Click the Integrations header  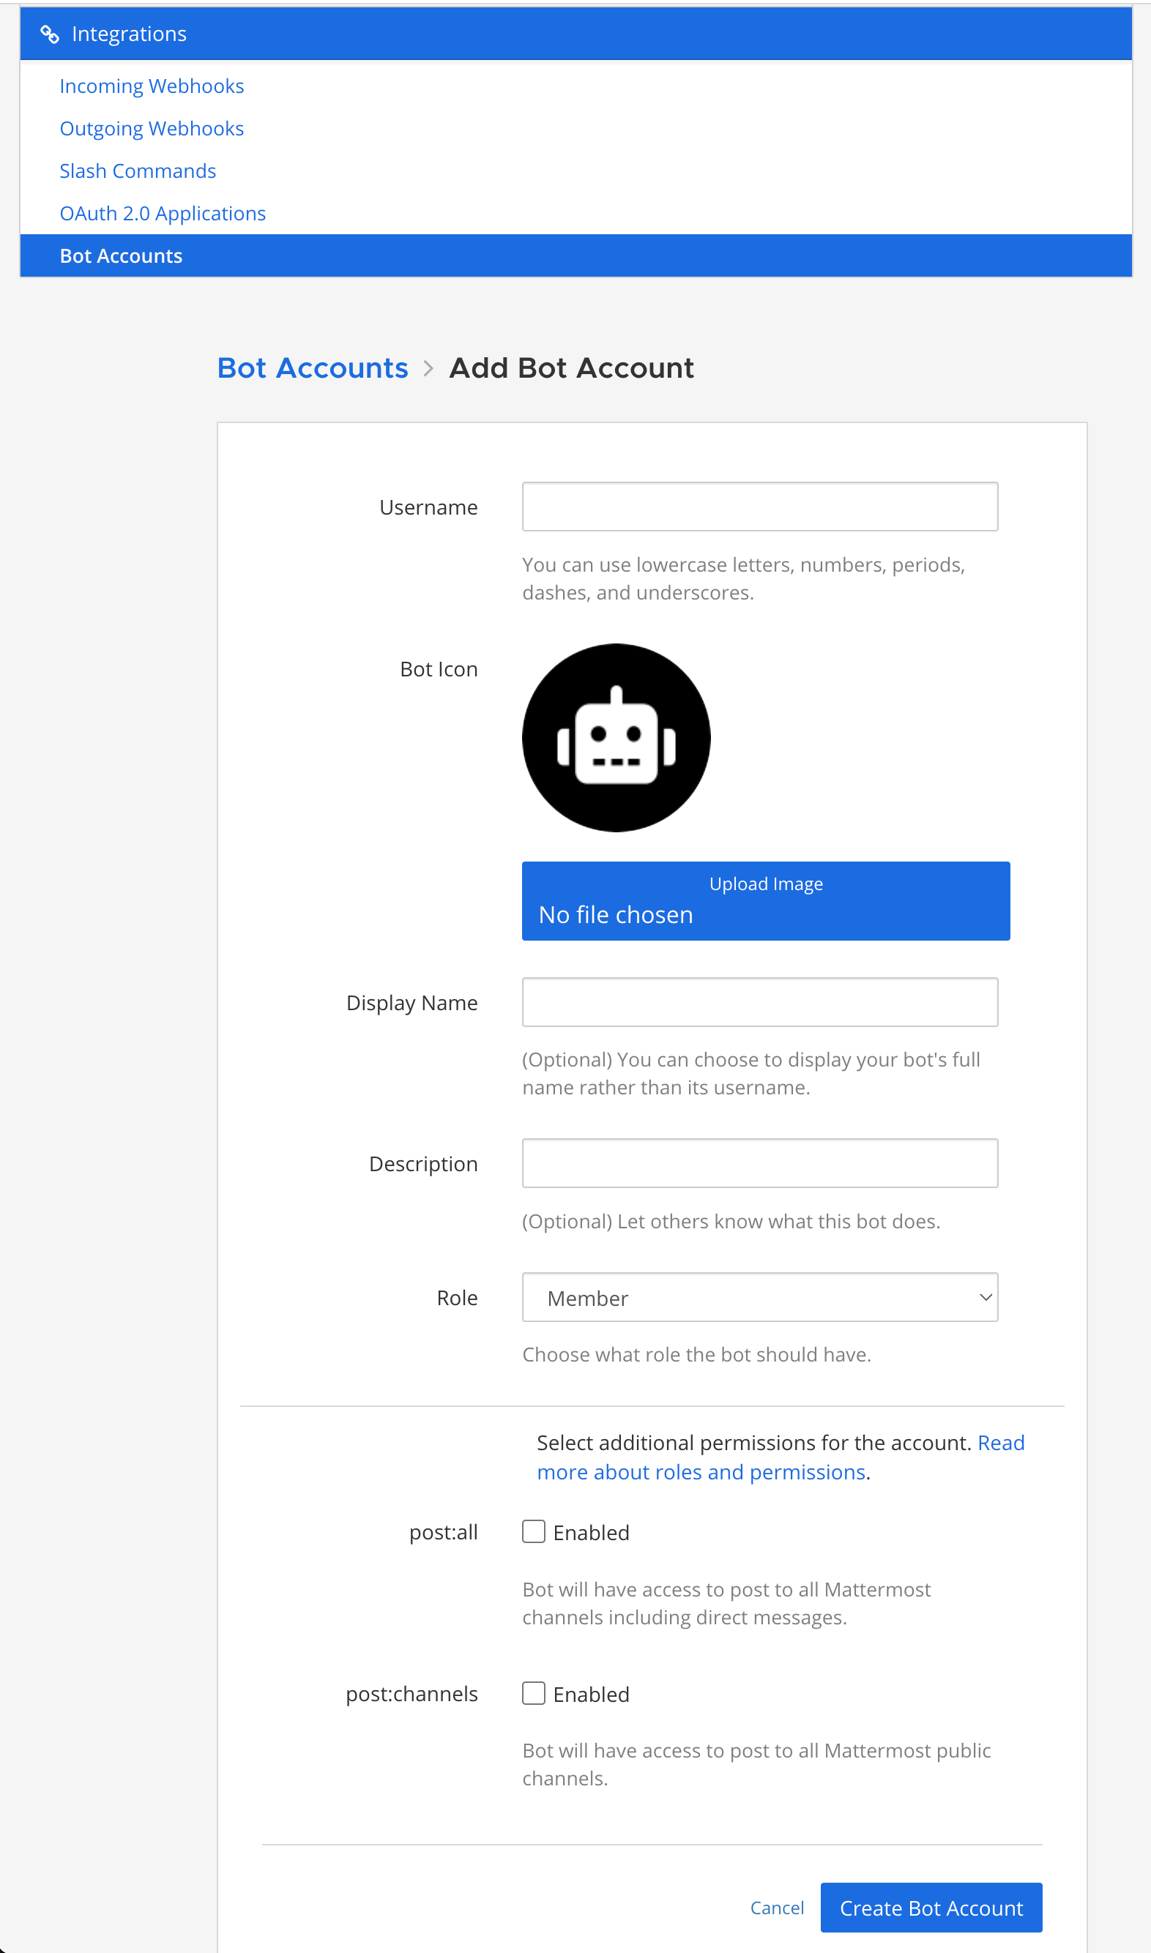(575, 34)
